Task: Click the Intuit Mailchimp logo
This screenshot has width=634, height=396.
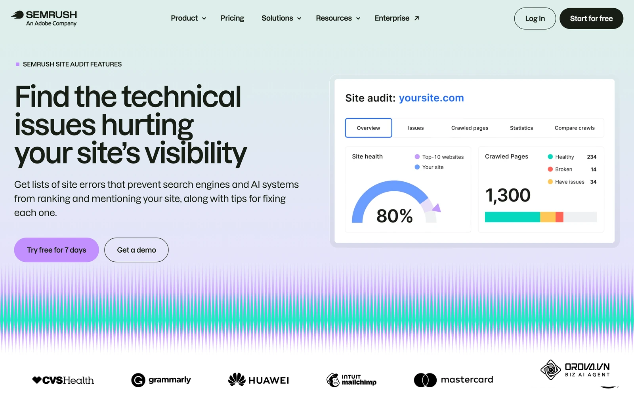Action: [x=351, y=380]
